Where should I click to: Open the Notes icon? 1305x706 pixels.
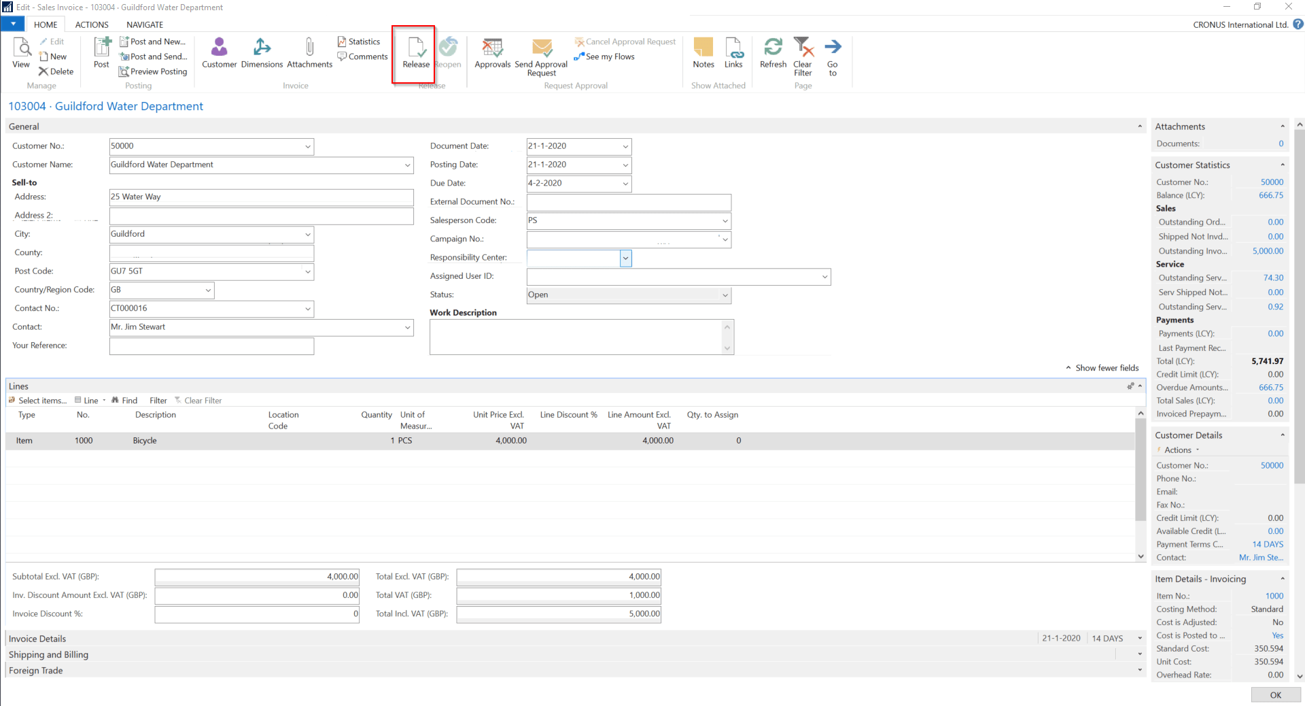703,48
